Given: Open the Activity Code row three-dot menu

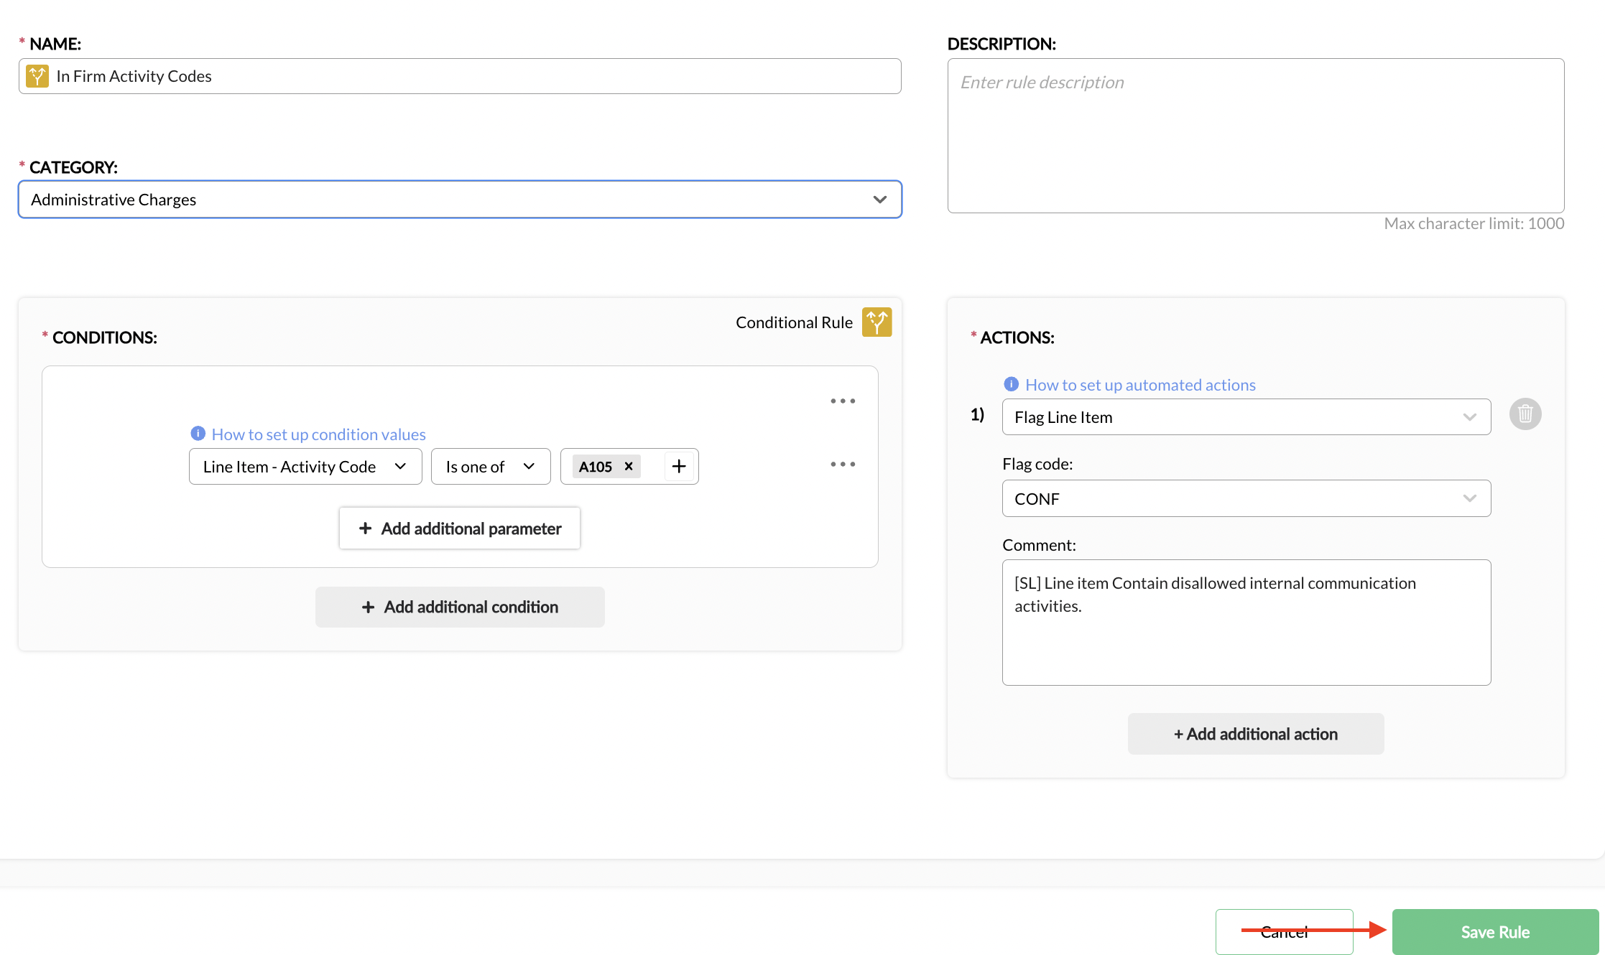Looking at the screenshot, I should [843, 465].
